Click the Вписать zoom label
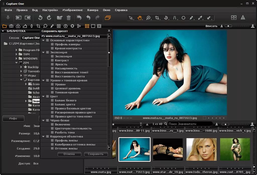This screenshot has height=175, width=257. pyautogui.click(x=211, y=26)
